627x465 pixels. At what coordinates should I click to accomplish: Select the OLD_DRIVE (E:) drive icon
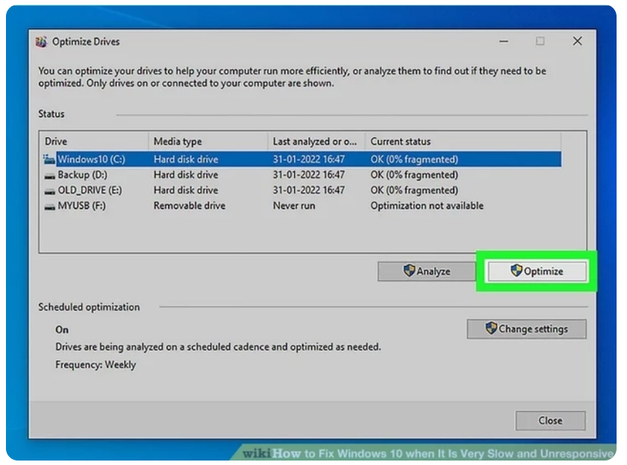tap(49, 191)
